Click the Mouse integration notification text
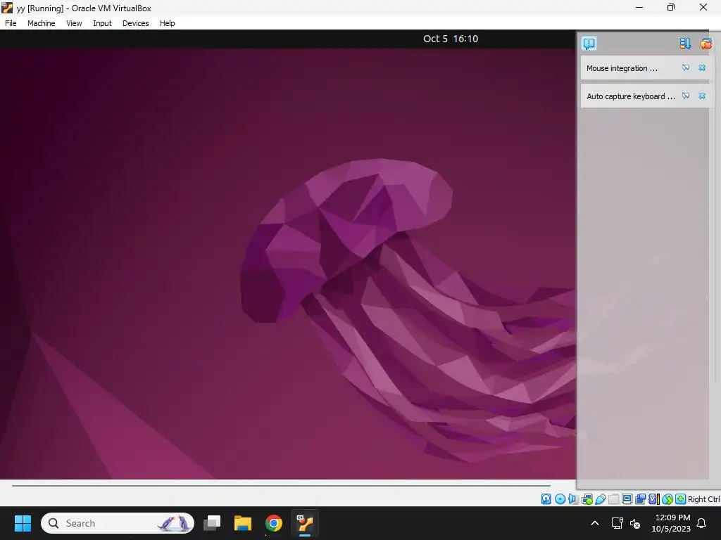Viewport: 721px width, 540px height. (622, 68)
